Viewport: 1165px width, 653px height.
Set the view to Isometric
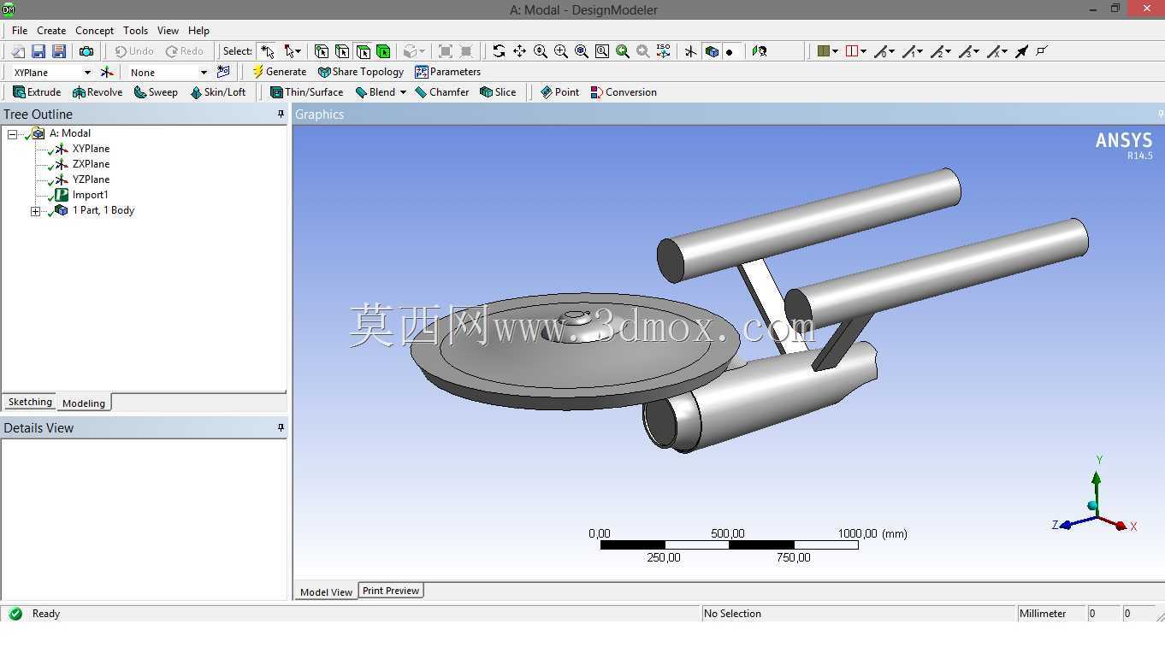pos(664,51)
